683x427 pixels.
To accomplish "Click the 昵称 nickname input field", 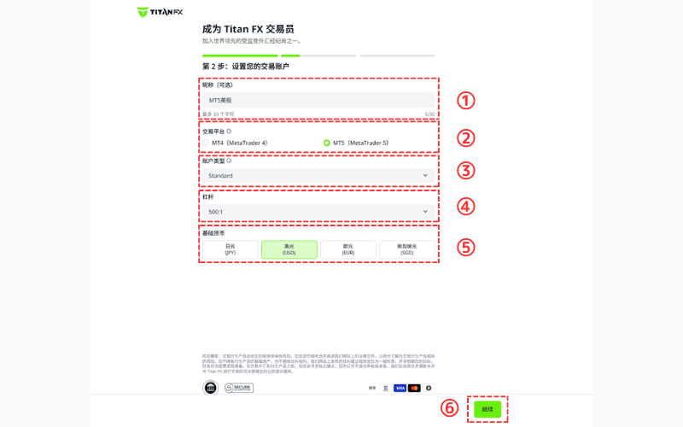I will coord(318,100).
